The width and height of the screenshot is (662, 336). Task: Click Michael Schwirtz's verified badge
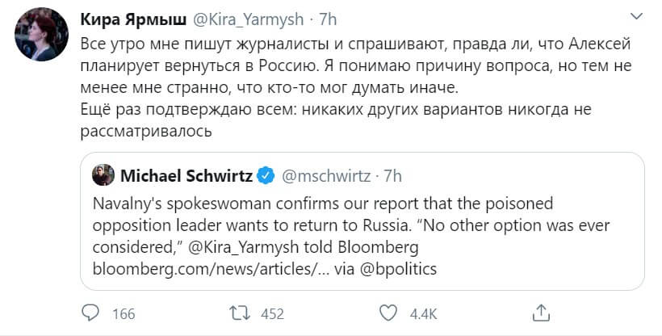266,174
